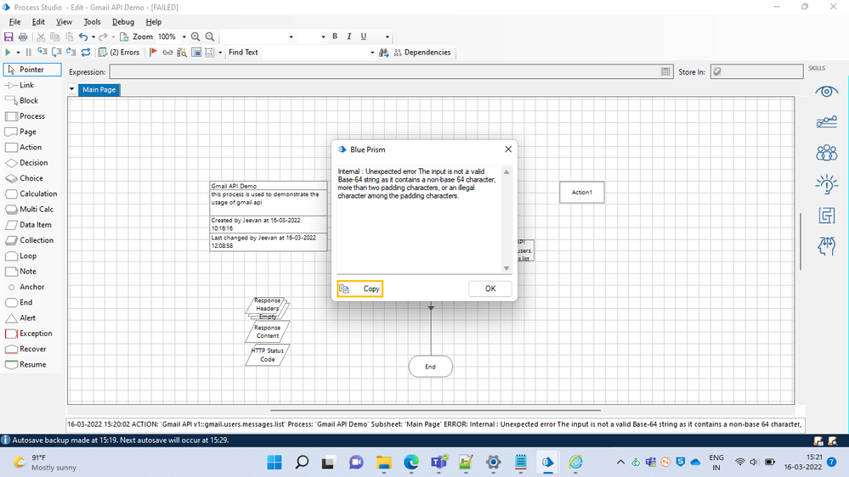Expand the Find Text dropdown
Image resolution: width=849 pixels, height=477 pixels.
pyautogui.click(x=372, y=53)
